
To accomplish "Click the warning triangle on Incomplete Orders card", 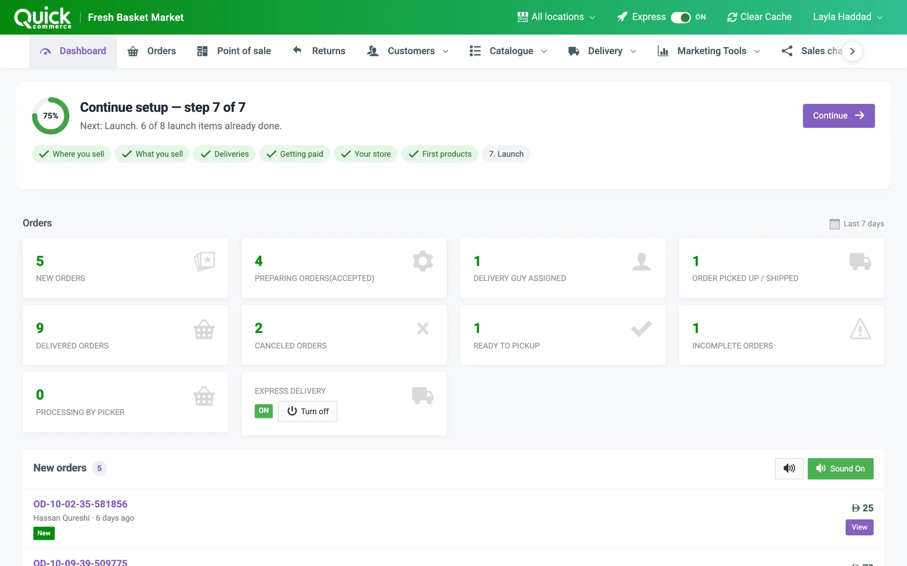I will coord(860,329).
